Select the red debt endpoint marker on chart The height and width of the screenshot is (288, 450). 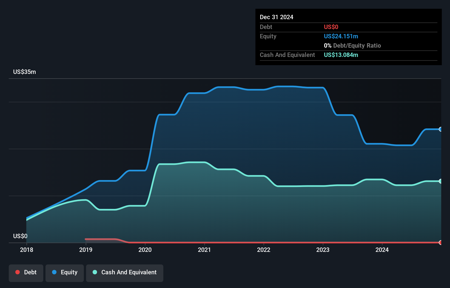[440, 243]
